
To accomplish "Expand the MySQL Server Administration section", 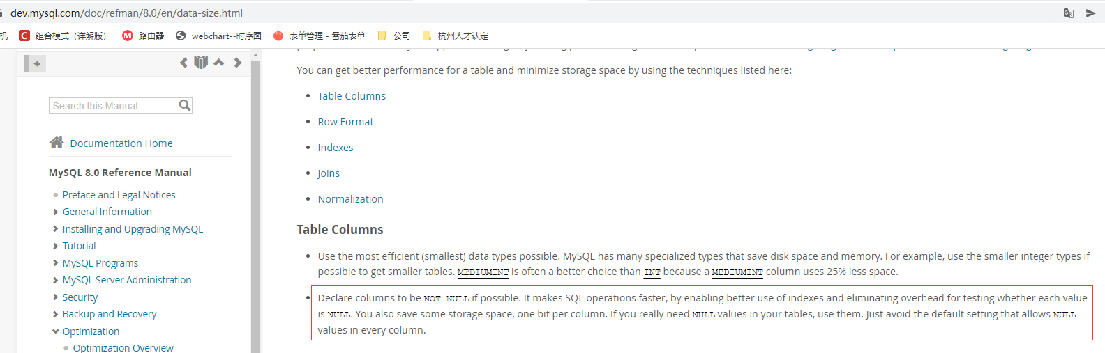I will click(x=56, y=280).
